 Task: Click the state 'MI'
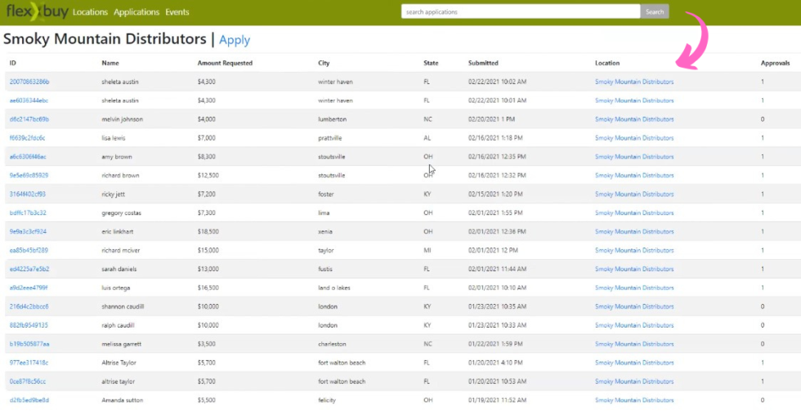click(427, 250)
